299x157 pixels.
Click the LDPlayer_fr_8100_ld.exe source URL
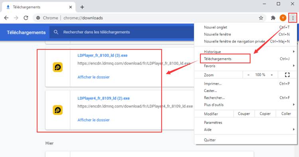134,63
